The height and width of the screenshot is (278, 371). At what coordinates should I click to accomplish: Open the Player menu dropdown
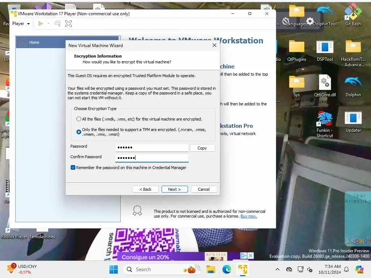21,24
